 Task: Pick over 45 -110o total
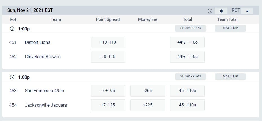point(187,91)
